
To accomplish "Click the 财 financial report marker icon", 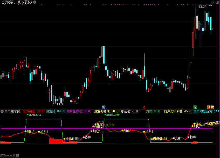I will (x=104, y=107).
